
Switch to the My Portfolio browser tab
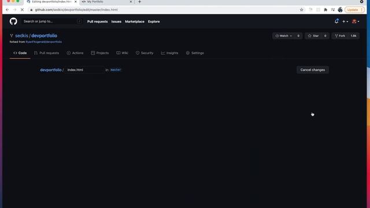[107, 2]
